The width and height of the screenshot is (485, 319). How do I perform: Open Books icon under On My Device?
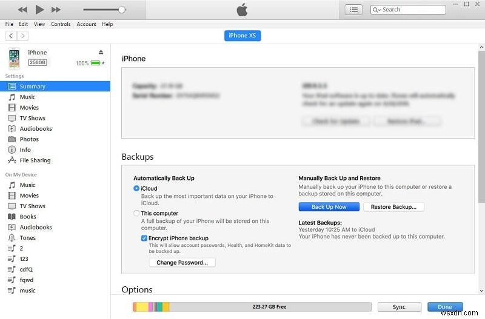(x=12, y=217)
